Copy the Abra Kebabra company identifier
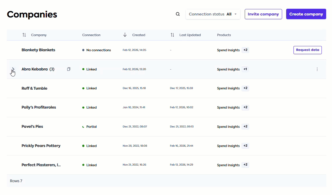The width and height of the screenshot is (332, 195). coord(69,69)
